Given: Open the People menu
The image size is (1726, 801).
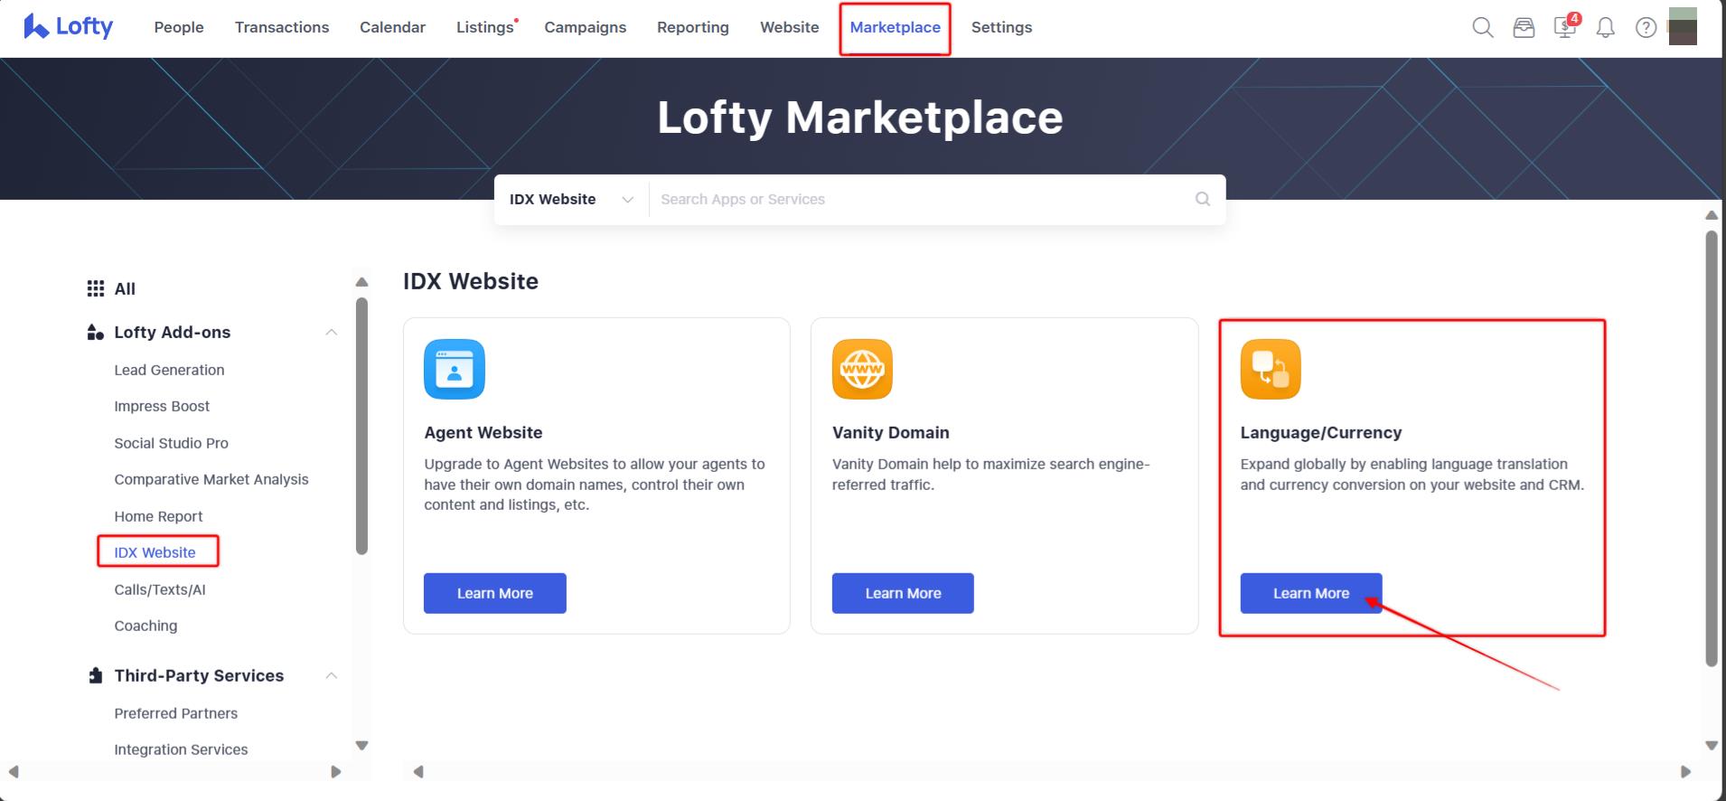Looking at the screenshot, I should click(x=179, y=27).
